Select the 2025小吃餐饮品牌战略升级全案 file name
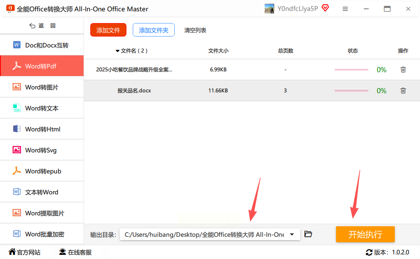Image resolution: width=420 pixels, height=259 pixels. (134, 70)
